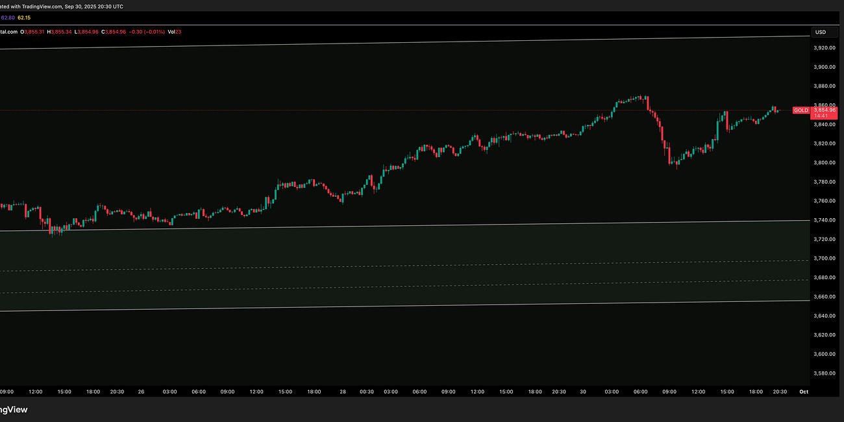Click the 28 date on time axis

(343, 392)
